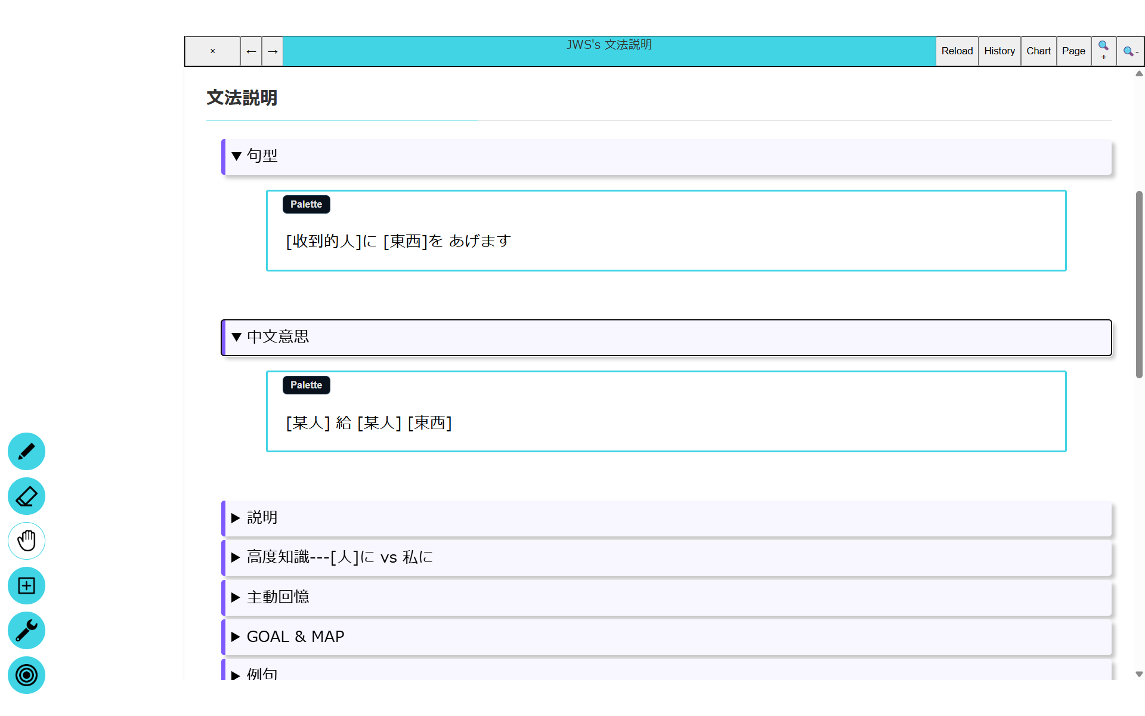Go forward with right arrow button
Image resolution: width=1145 pixels, height=716 pixels.
coord(273,51)
